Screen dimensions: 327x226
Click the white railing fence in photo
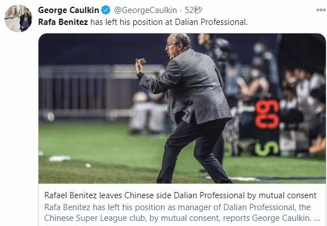tap(88, 92)
